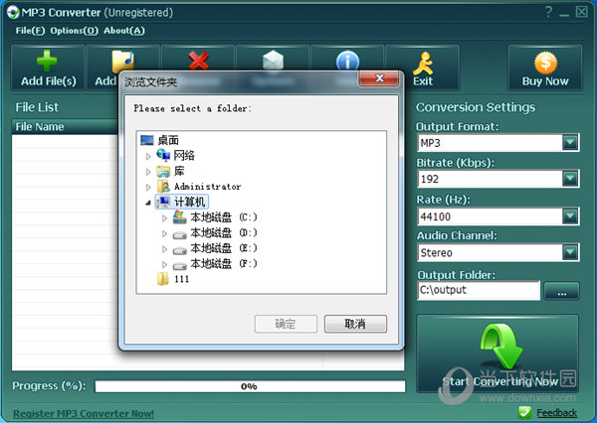Click the 0% progress bar
Image resolution: width=597 pixels, height=423 pixels.
coord(250,386)
